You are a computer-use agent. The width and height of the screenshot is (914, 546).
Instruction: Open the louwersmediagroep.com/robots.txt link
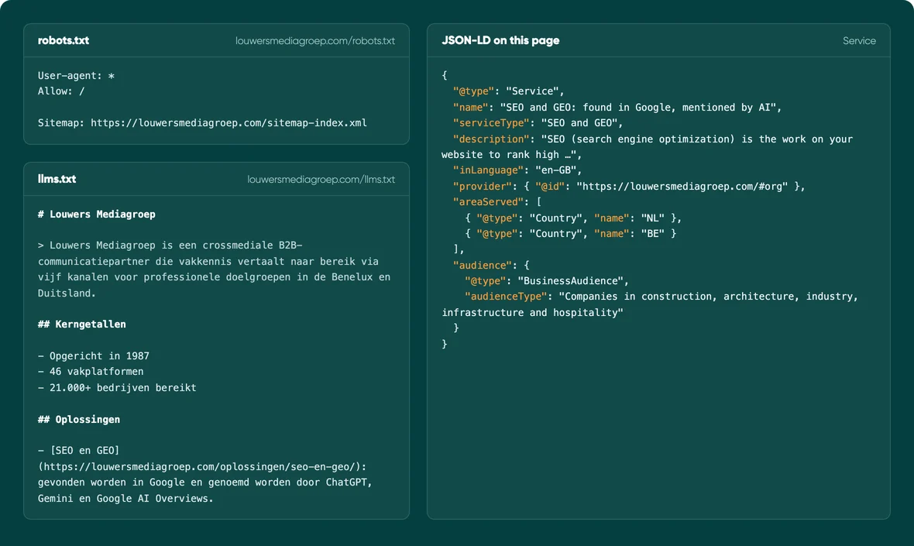tap(314, 41)
